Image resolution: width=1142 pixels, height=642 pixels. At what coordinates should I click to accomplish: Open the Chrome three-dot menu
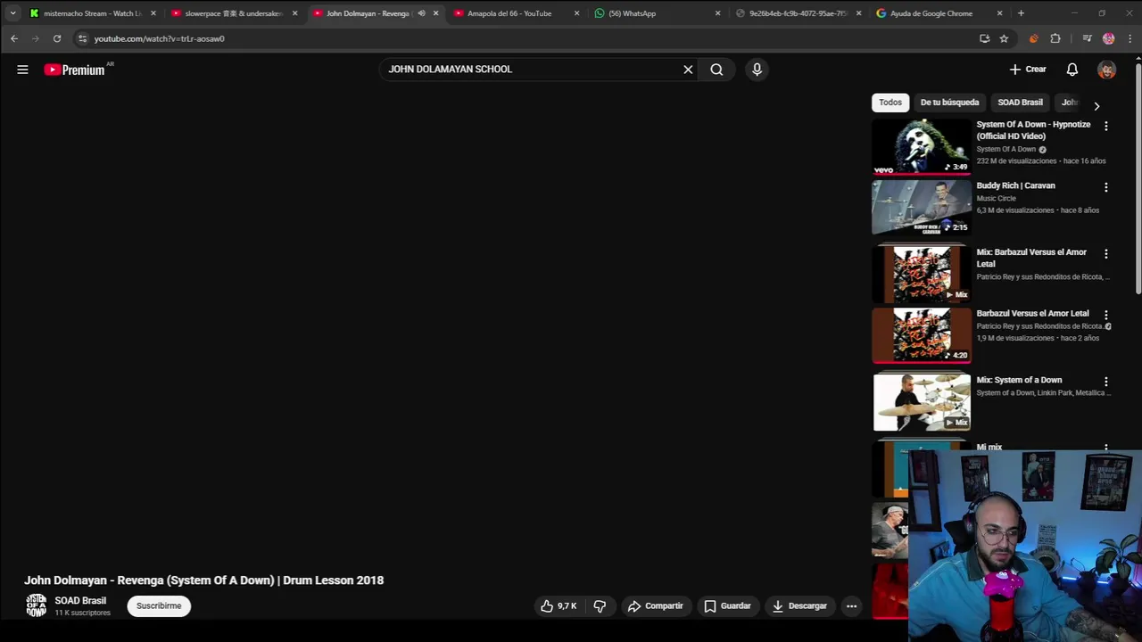click(1130, 38)
